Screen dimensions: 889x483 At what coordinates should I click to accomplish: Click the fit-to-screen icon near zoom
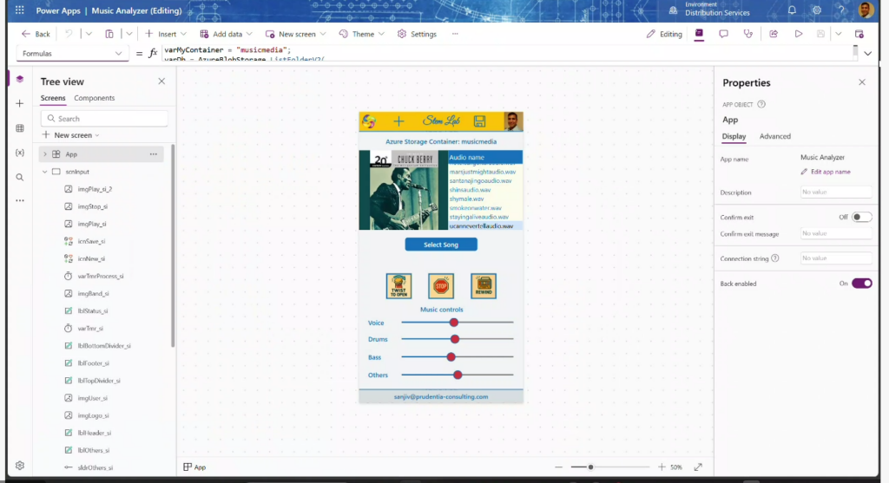(x=698, y=467)
